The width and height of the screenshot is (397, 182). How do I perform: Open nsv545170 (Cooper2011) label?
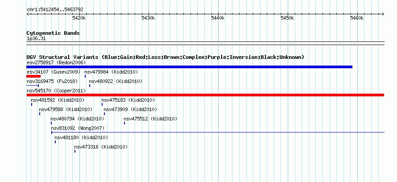(x=56, y=91)
